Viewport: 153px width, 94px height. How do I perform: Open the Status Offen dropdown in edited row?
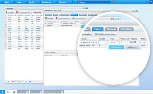[x=144, y=42]
